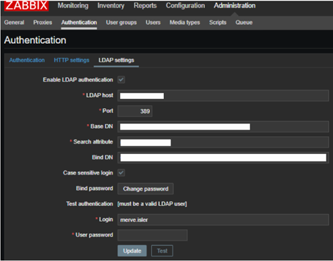Go to Users submenu
This screenshot has height=261, width=333.
tap(153, 23)
